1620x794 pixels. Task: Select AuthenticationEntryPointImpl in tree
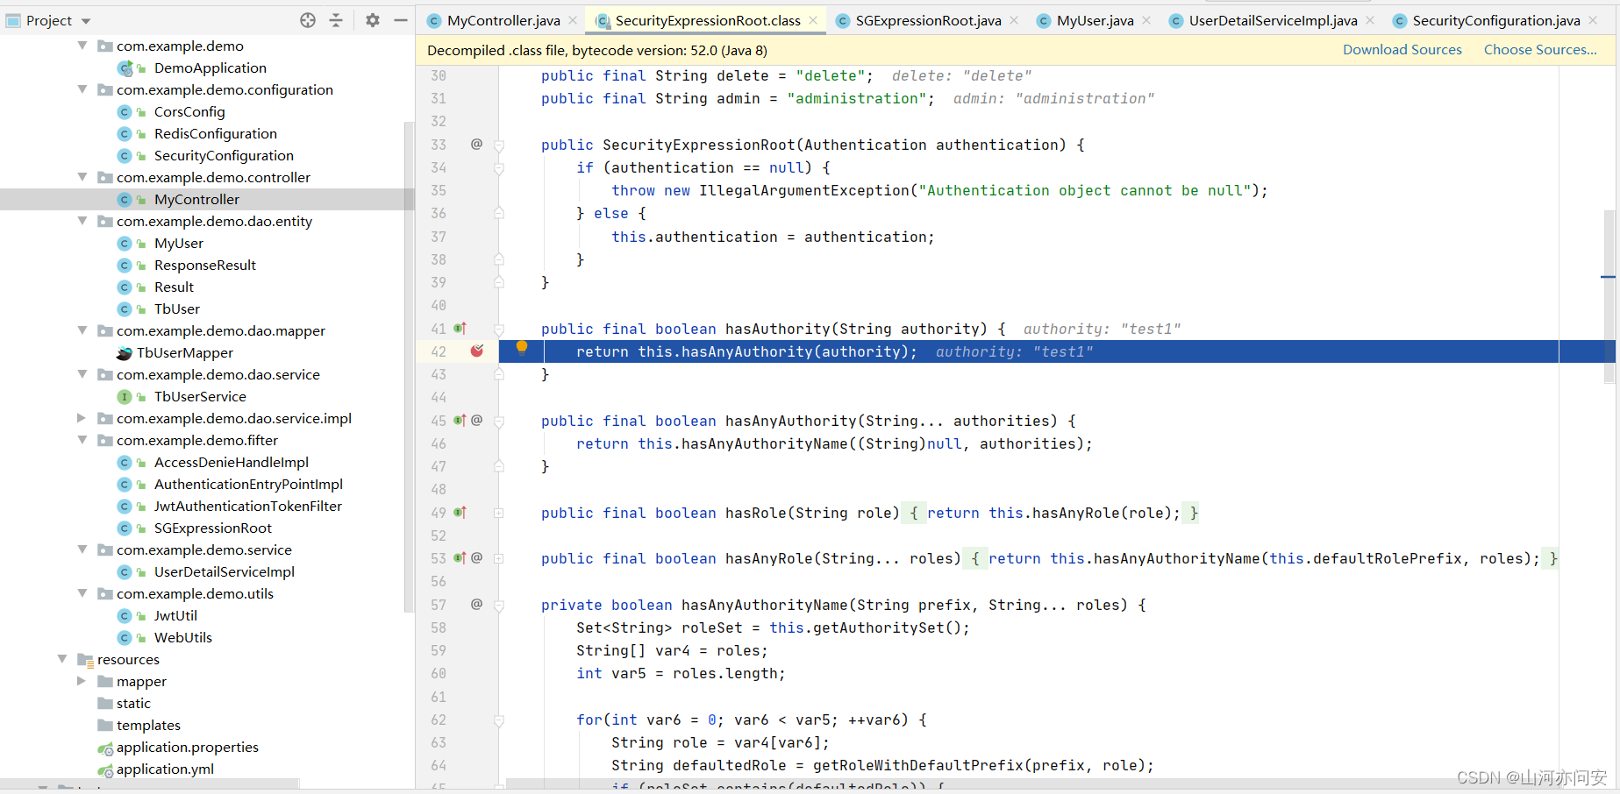pyautogui.click(x=248, y=484)
